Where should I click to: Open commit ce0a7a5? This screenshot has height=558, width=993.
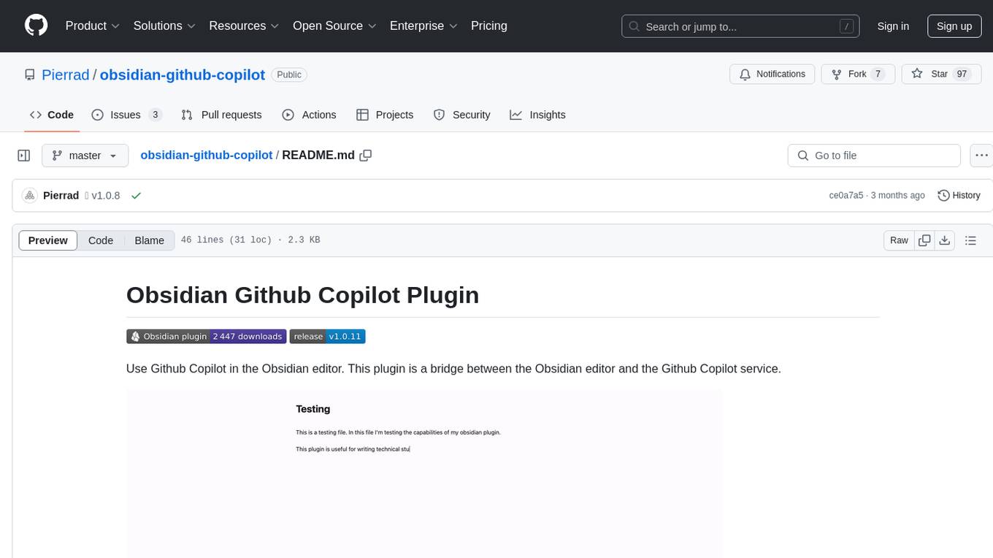click(x=846, y=196)
